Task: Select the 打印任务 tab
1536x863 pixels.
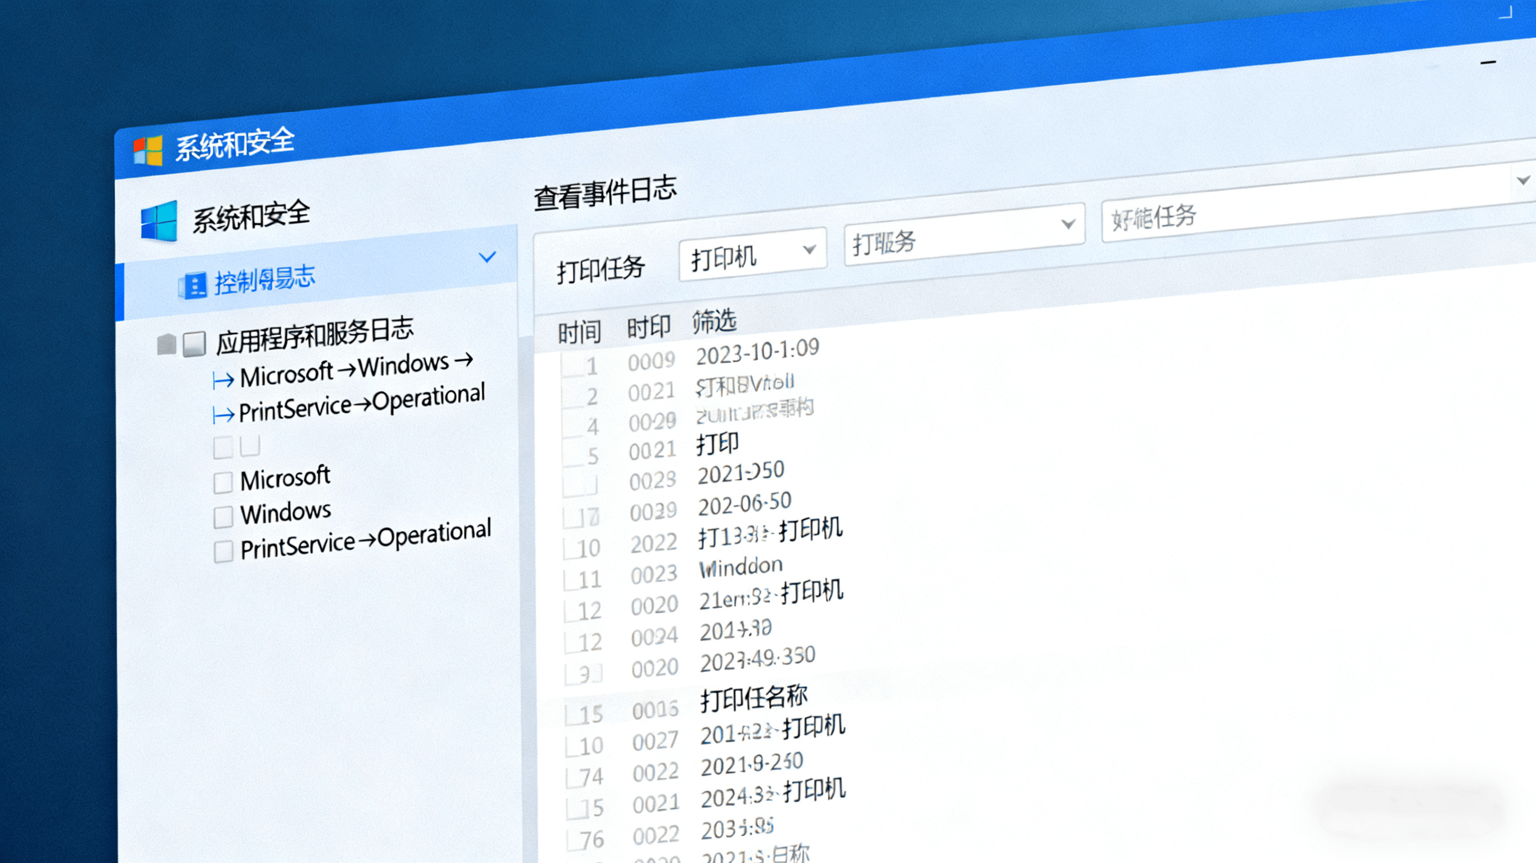Action: (x=600, y=269)
